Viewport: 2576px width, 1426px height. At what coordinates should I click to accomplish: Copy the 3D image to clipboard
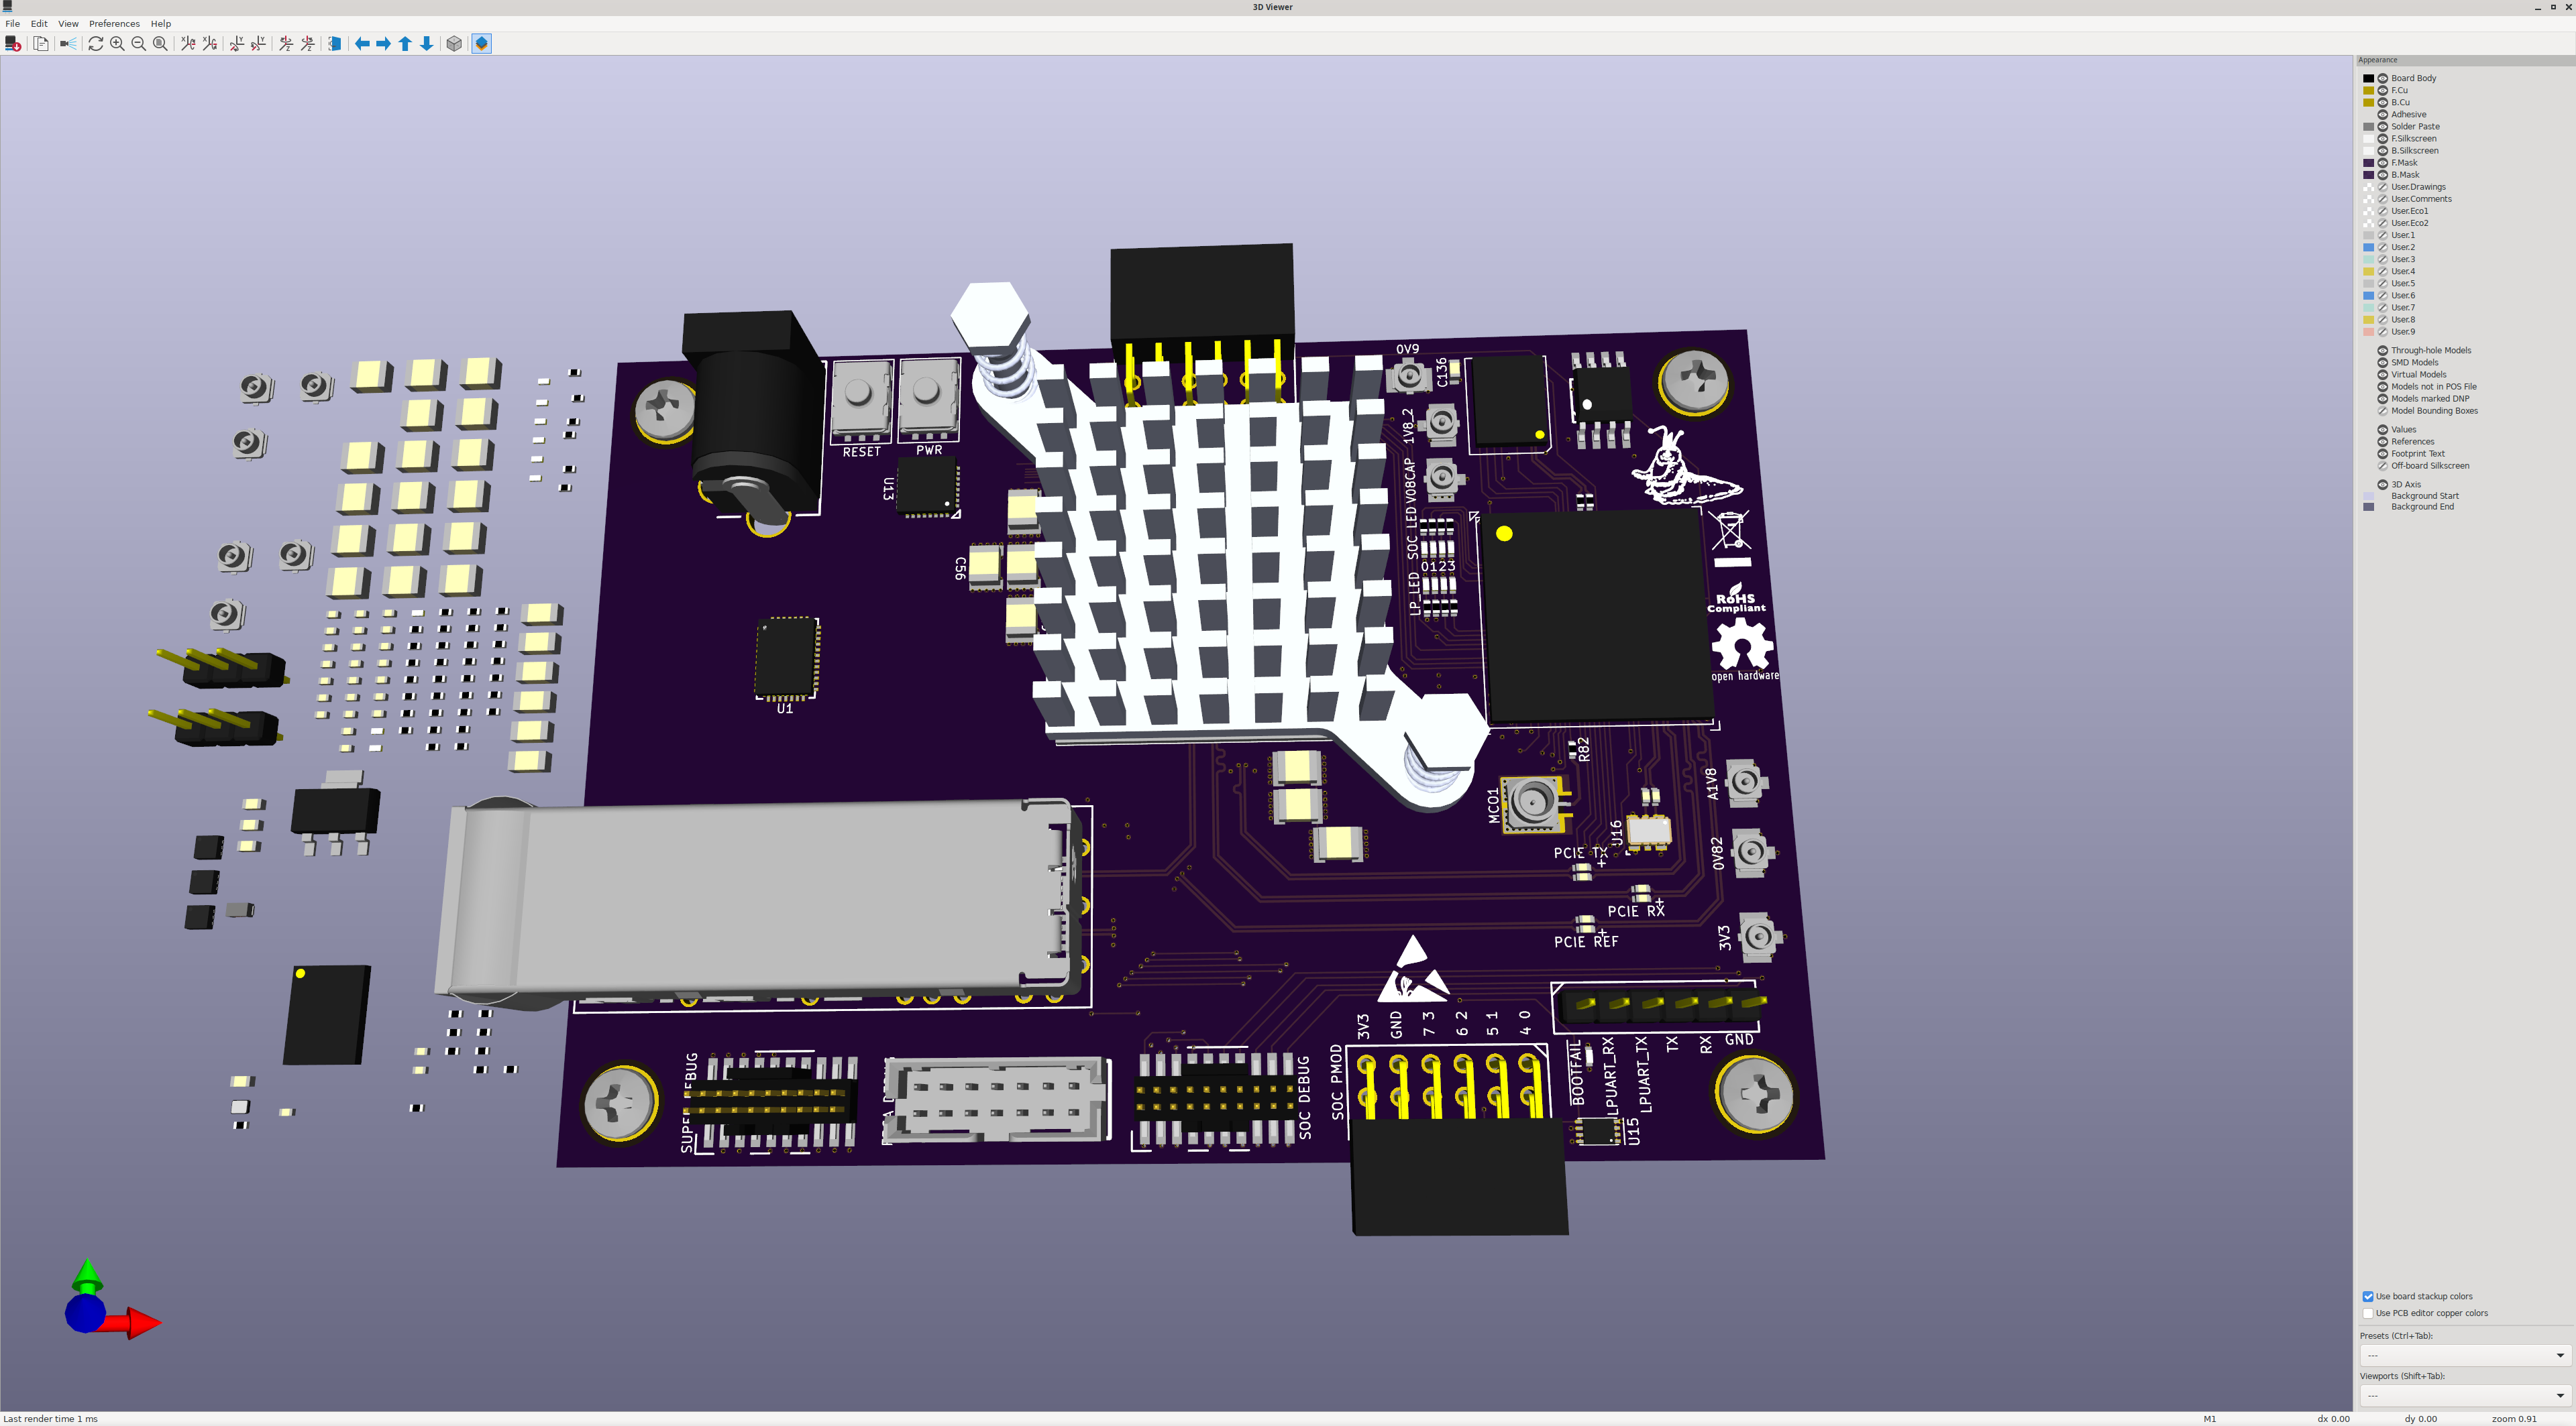pos(41,43)
